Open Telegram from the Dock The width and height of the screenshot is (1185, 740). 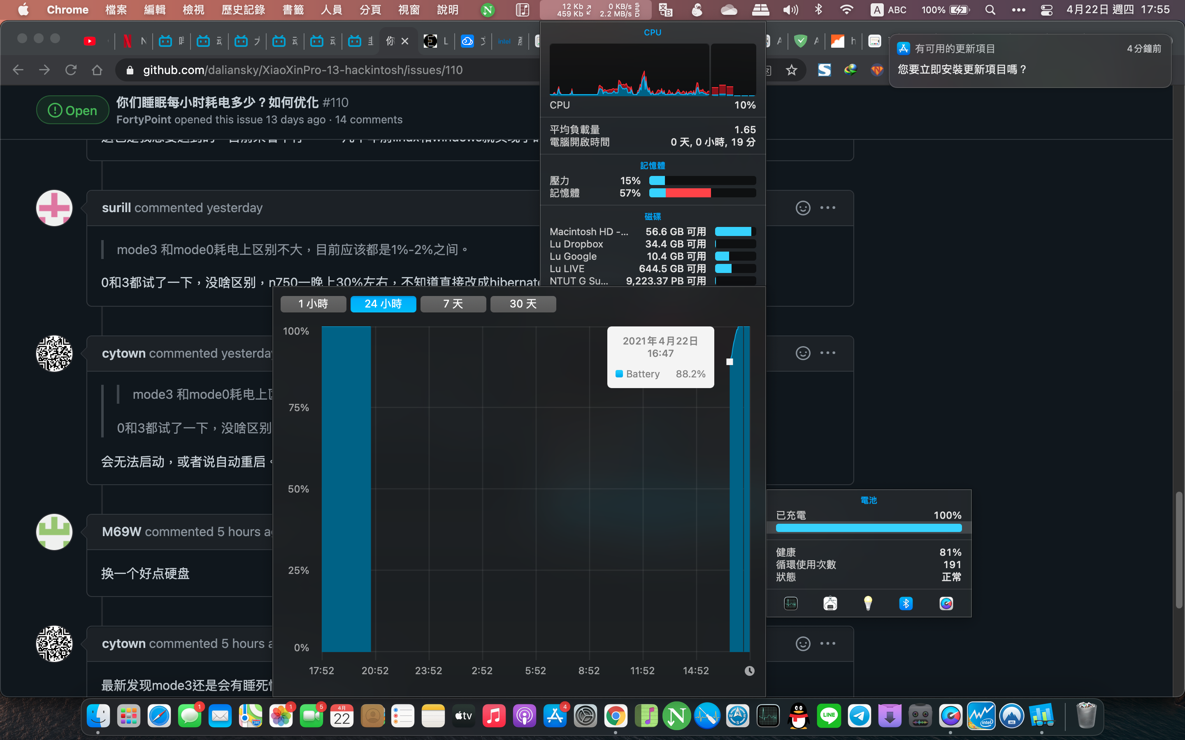click(861, 715)
